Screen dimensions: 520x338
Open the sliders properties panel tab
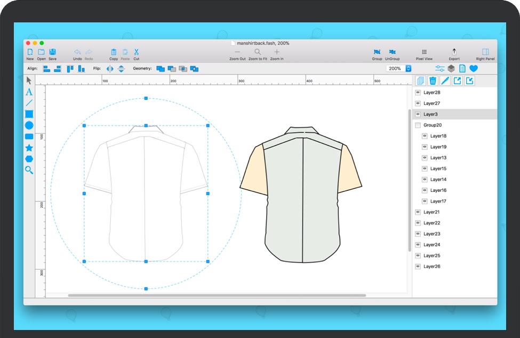click(440, 69)
